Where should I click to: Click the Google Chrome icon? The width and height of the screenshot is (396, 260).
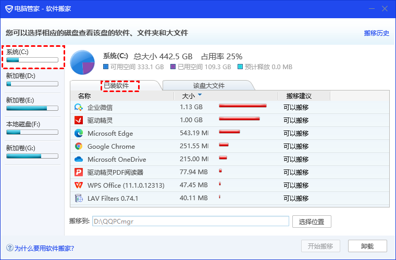(x=79, y=146)
